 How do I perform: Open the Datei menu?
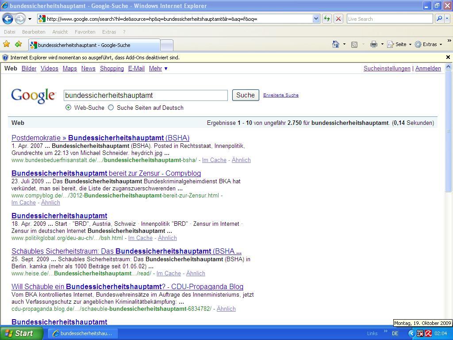click(10, 32)
